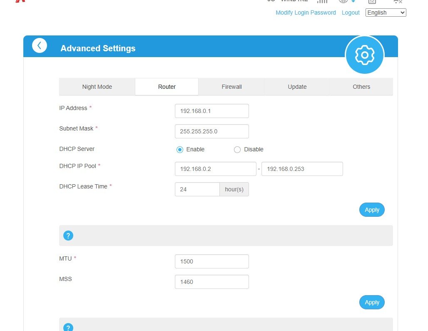This screenshot has width=428, height=331.
Task: Click Modify Login Password link
Action: point(306,13)
